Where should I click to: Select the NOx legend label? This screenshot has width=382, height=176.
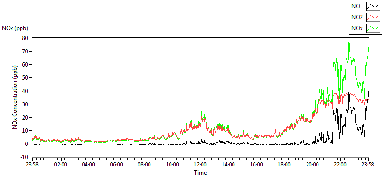pyautogui.click(x=357, y=28)
